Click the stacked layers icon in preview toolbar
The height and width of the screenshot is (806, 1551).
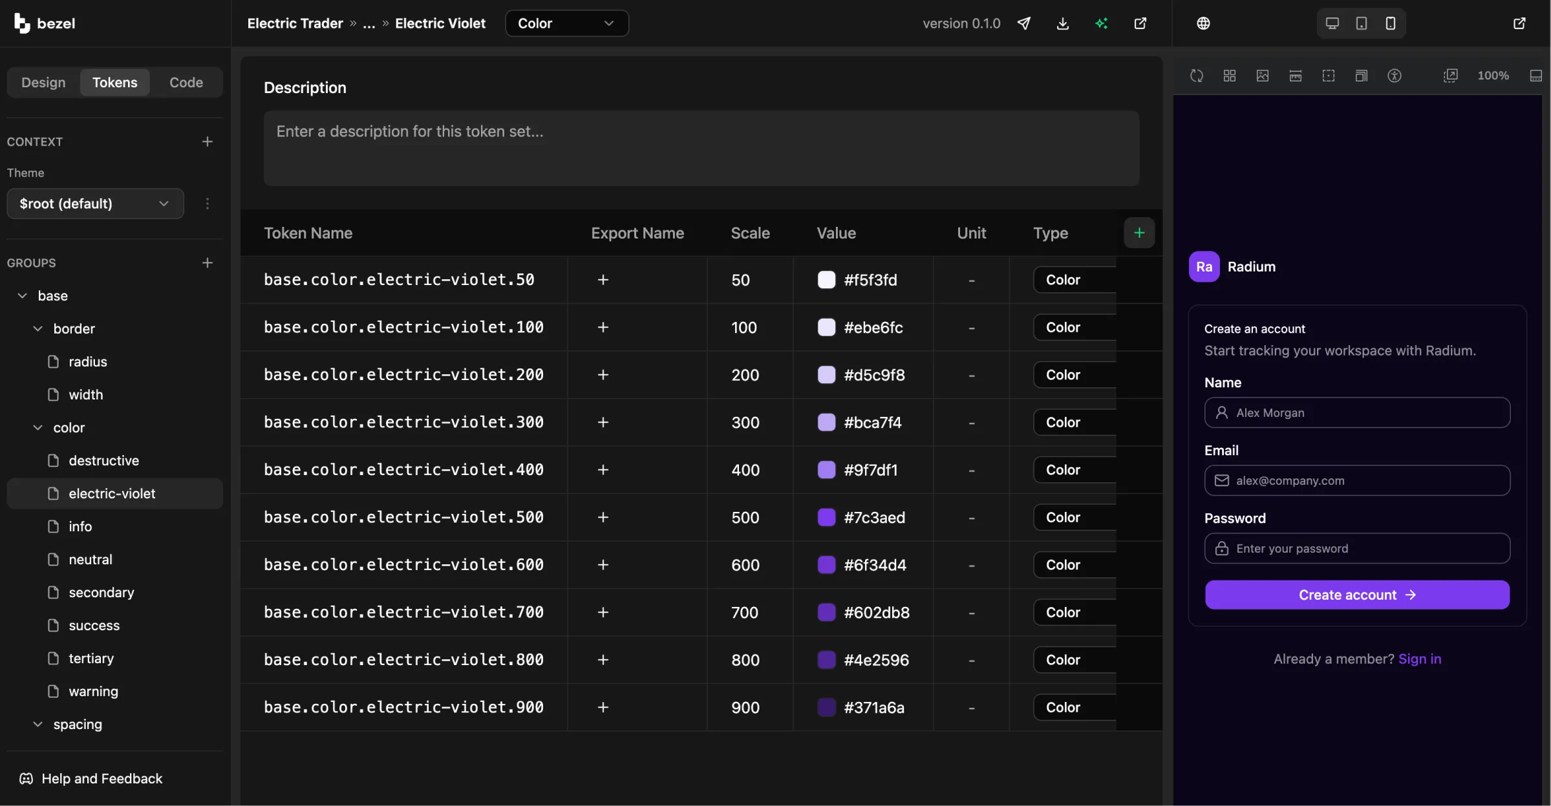[x=1362, y=76]
